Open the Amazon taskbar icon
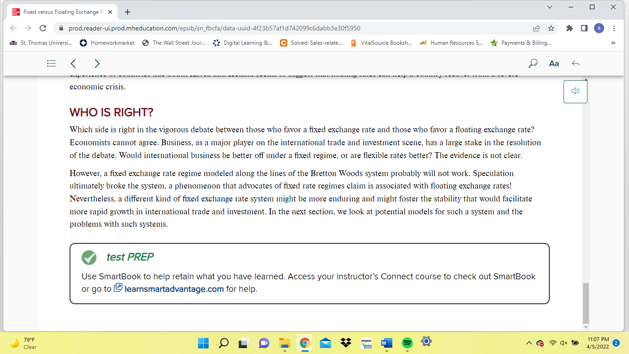 pyautogui.click(x=366, y=343)
